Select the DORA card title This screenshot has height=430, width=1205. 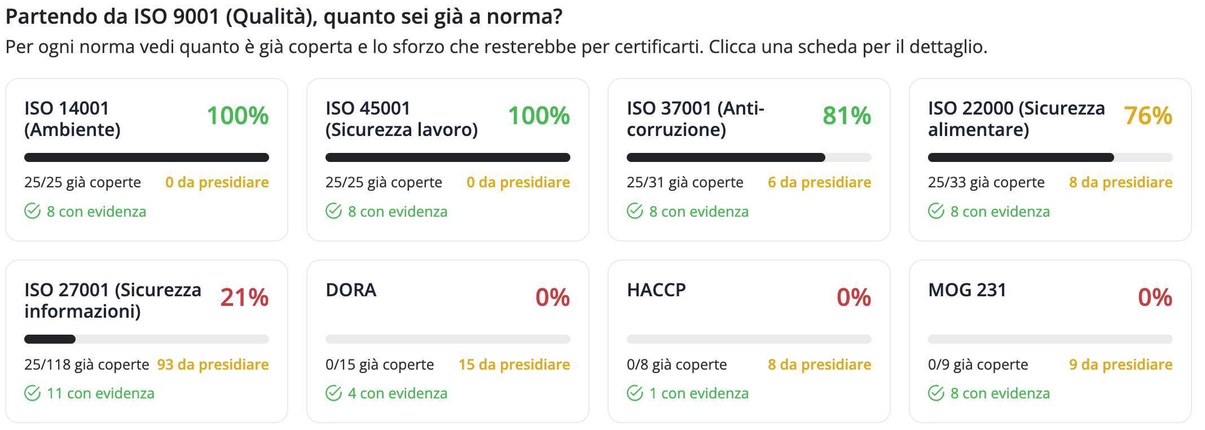pos(351,290)
